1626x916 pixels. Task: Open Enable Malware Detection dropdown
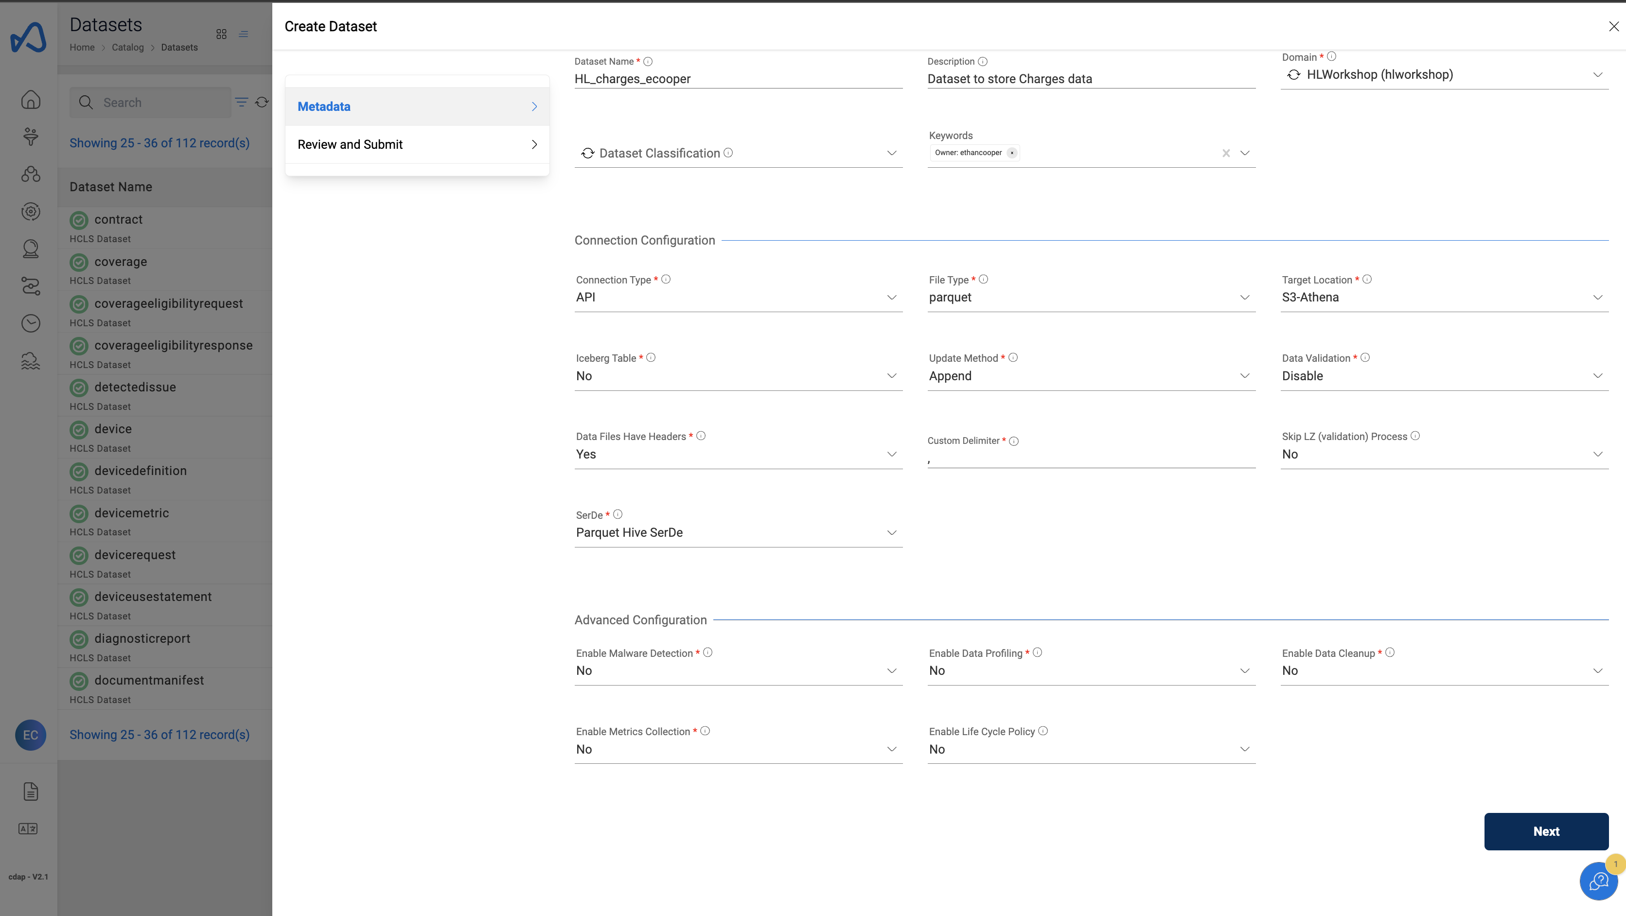click(x=738, y=670)
